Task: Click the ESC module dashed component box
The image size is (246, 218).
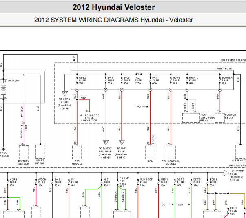Action: (77, 152)
